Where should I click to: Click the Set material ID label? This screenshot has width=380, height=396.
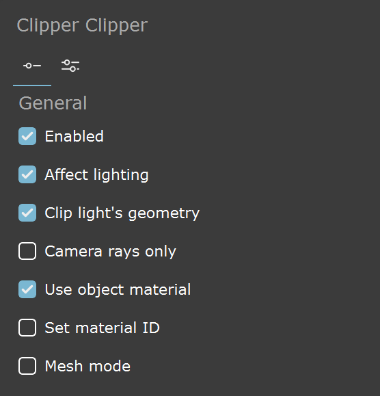click(103, 328)
